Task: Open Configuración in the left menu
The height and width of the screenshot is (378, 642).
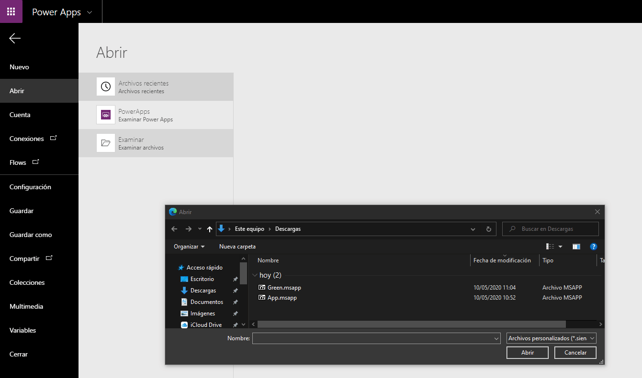Action: pyautogui.click(x=30, y=187)
